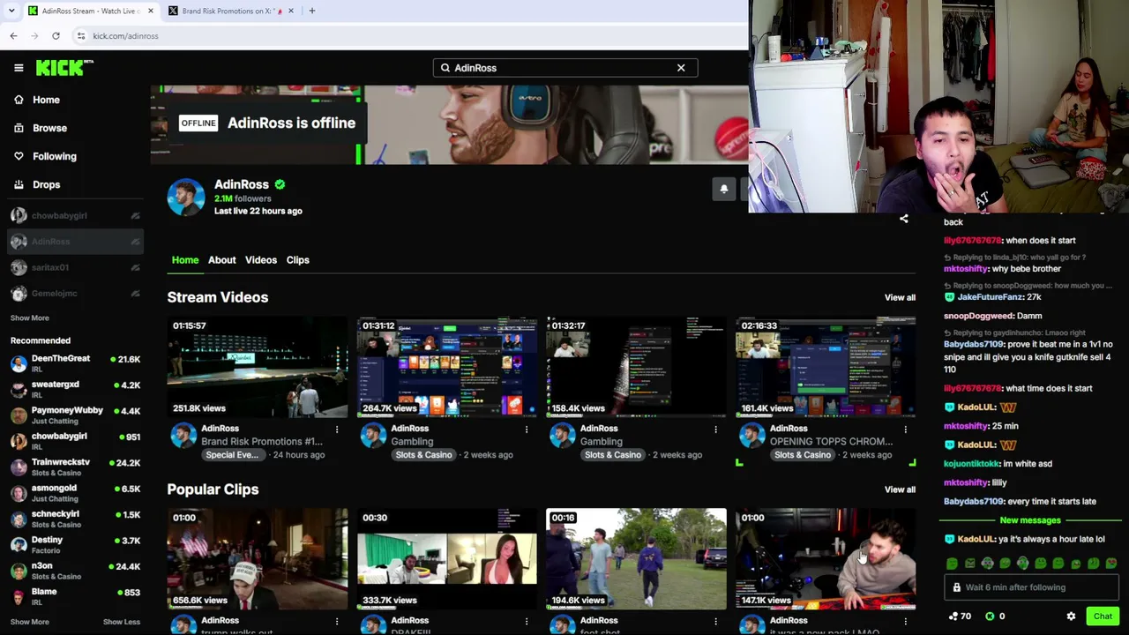Viewport: 1129px width, 635px height.
Task: Open options menu for 158.4K views Gambling video
Action: click(x=715, y=430)
